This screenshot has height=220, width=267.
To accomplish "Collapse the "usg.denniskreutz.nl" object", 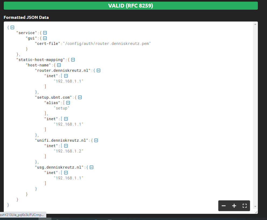I will pos(92,167).
